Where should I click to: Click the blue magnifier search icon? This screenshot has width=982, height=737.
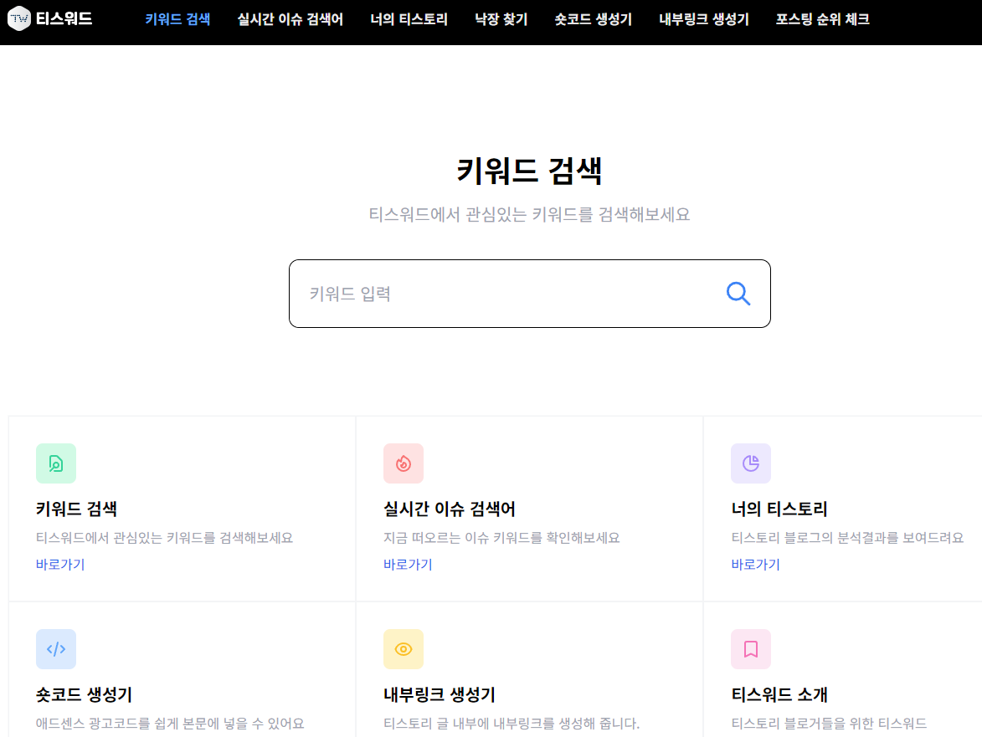tap(738, 294)
